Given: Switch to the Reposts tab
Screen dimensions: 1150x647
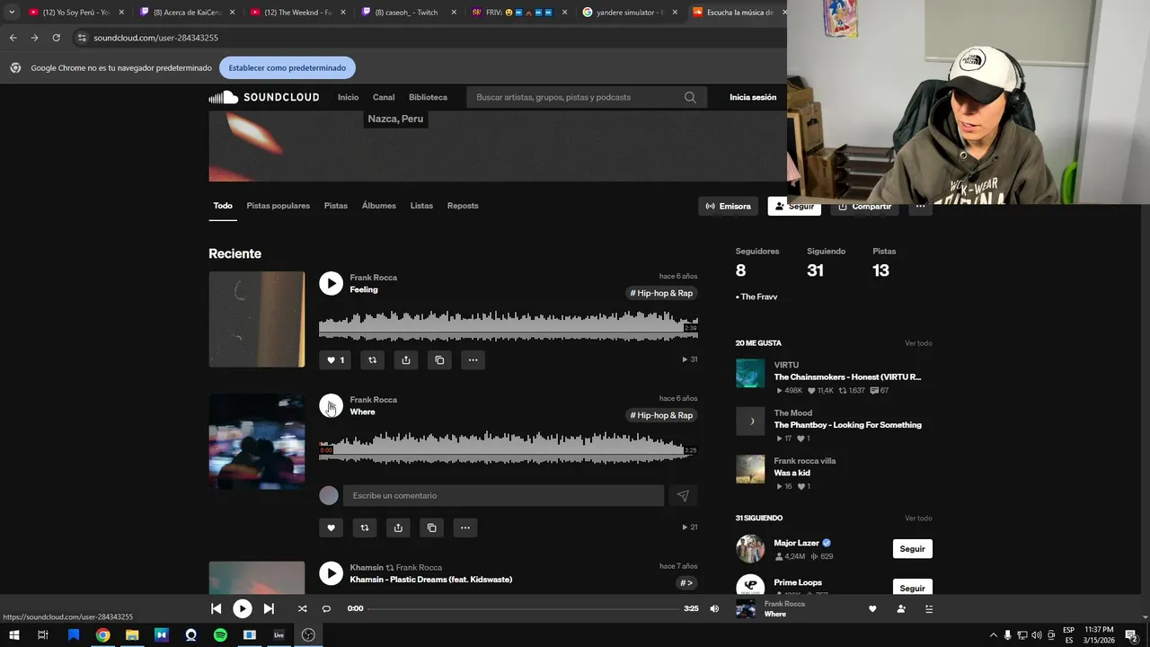Looking at the screenshot, I should click(x=463, y=206).
